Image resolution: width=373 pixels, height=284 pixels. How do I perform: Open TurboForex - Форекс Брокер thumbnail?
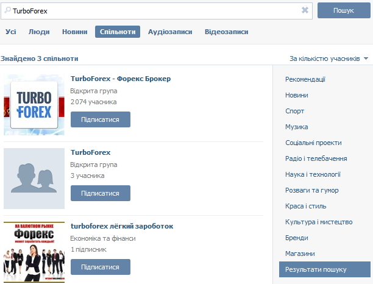(34, 105)
